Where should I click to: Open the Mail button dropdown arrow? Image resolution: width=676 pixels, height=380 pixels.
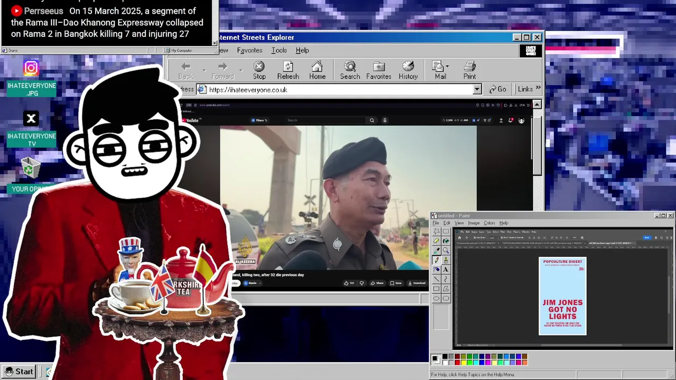point(447,66)
